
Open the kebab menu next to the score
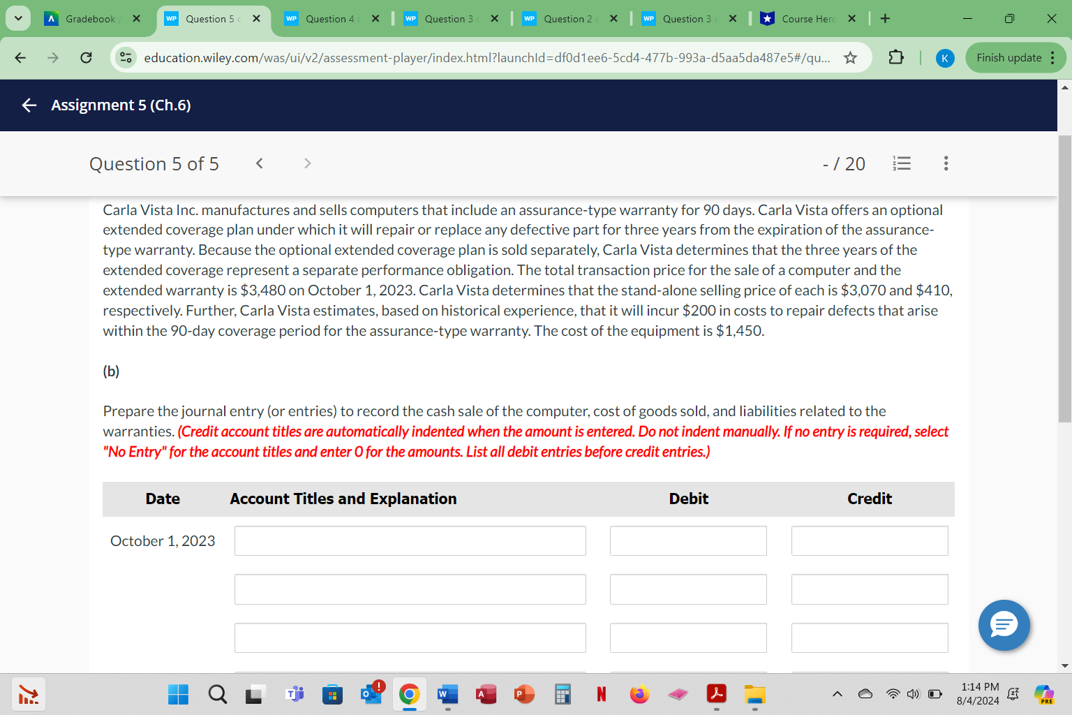946,163
